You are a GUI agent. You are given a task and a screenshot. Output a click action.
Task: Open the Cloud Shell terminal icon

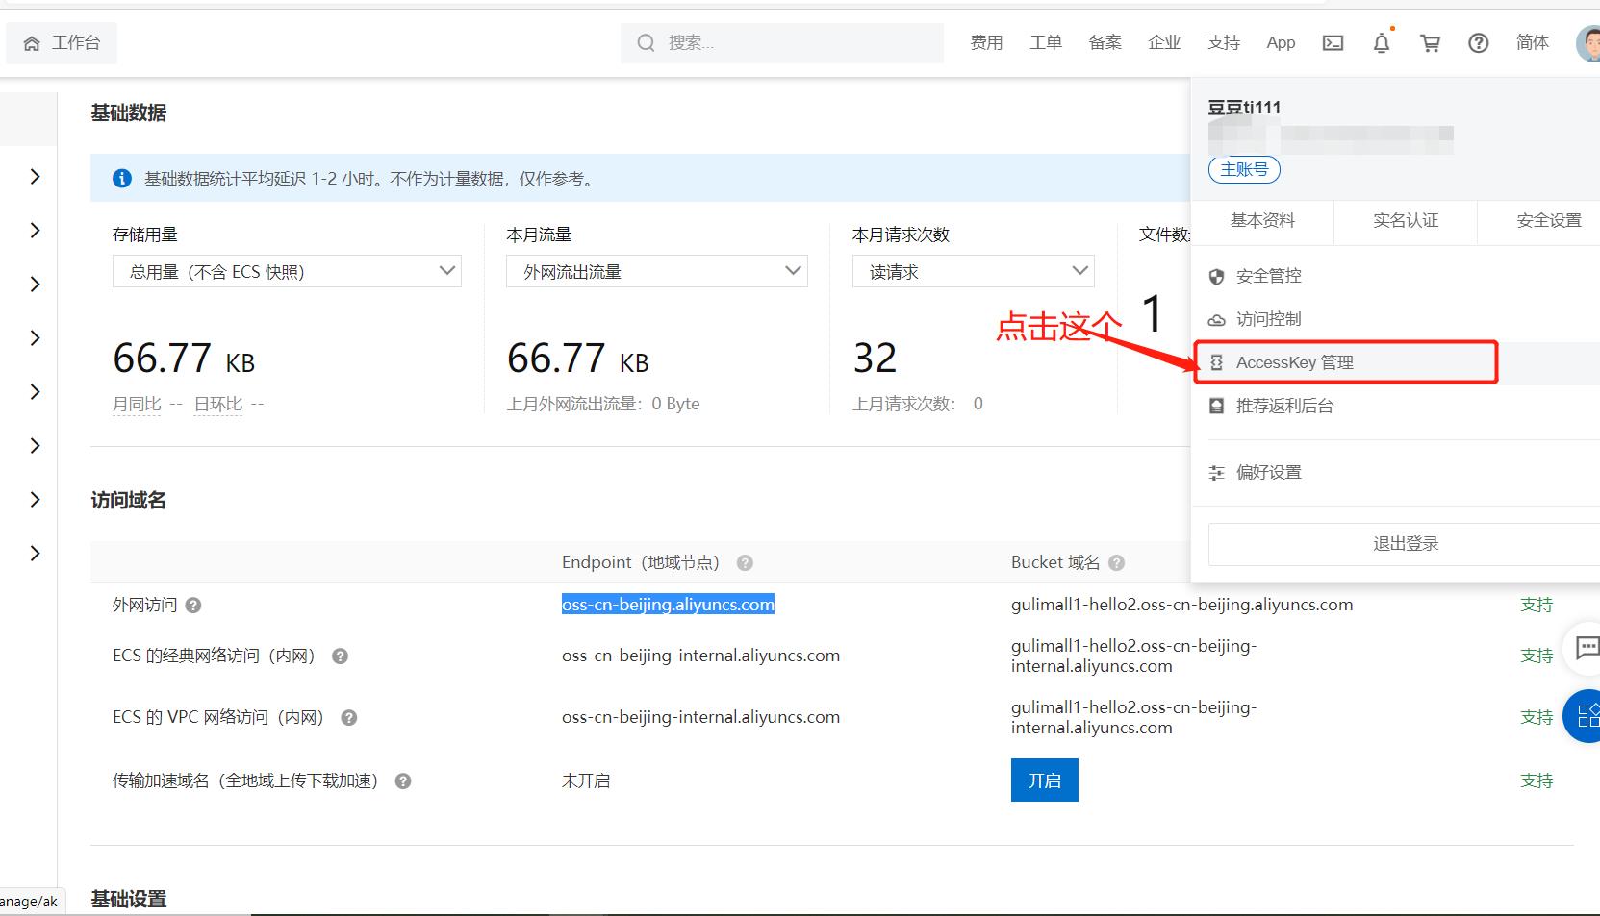tap(1333, 42)
